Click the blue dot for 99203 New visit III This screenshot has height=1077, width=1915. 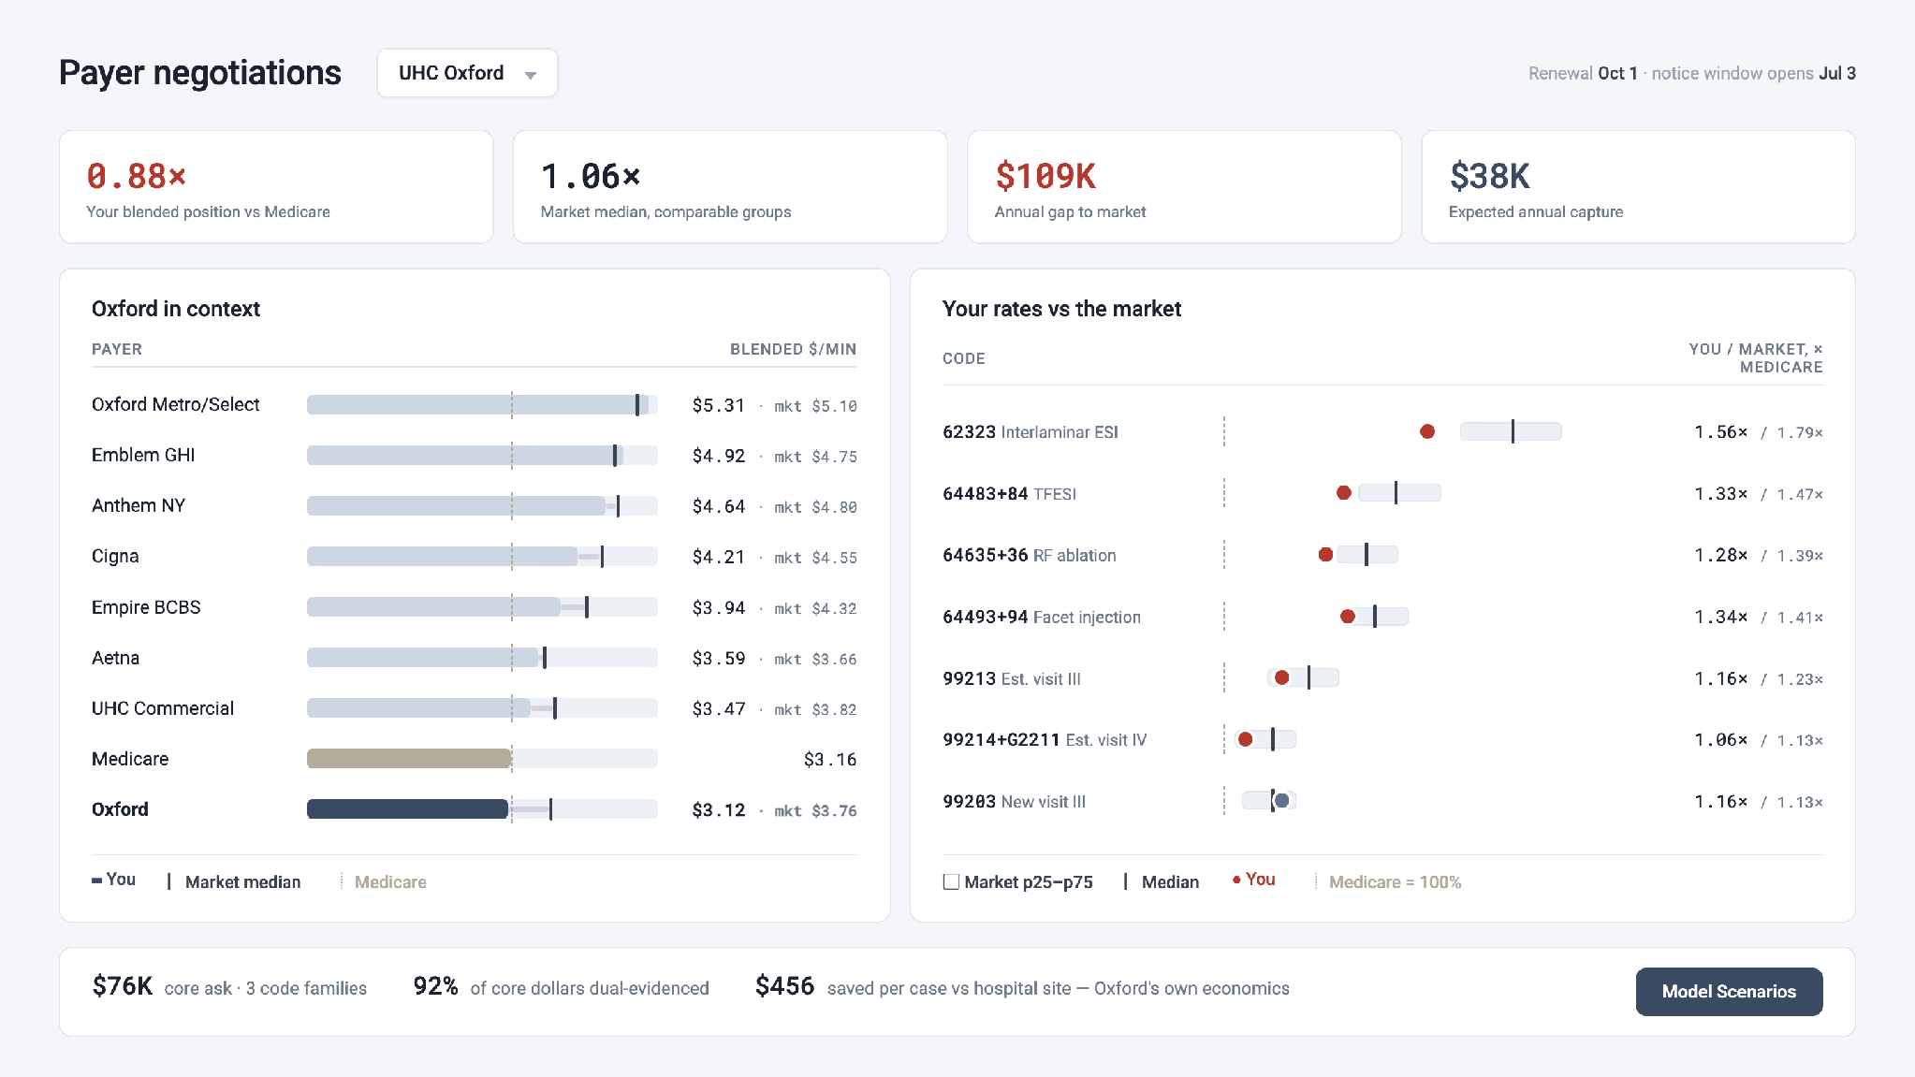1282,801
